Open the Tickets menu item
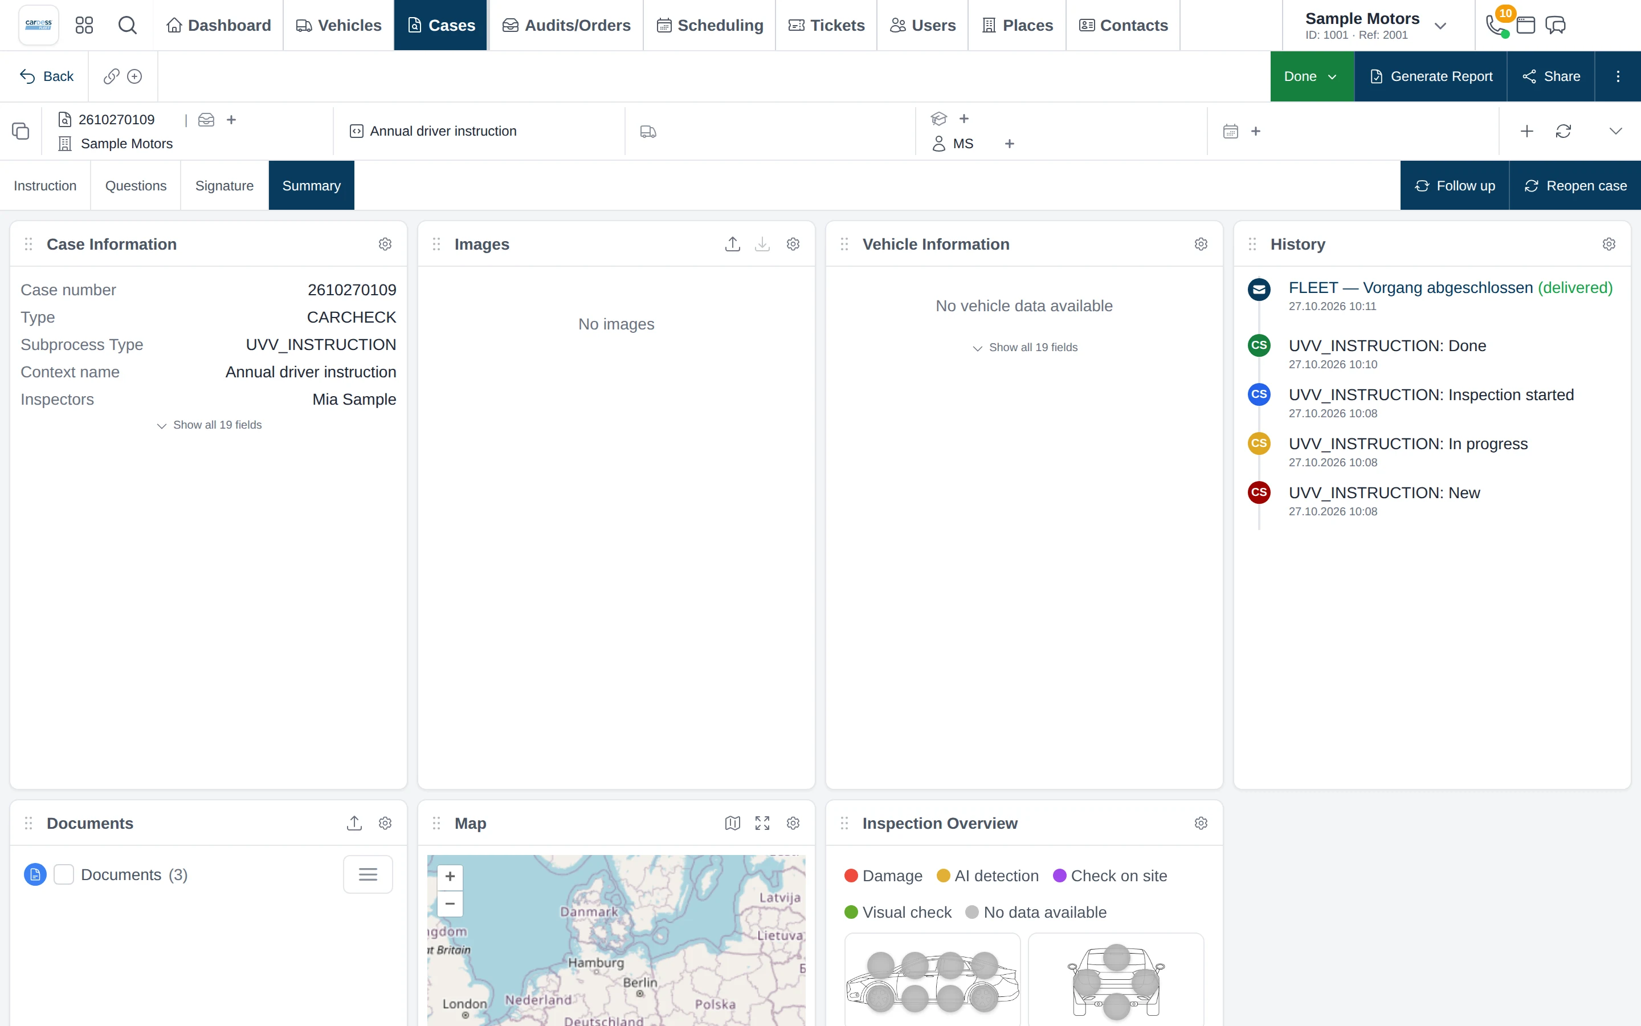This screenshot has height=1026, width=1641. click(827, 25)
